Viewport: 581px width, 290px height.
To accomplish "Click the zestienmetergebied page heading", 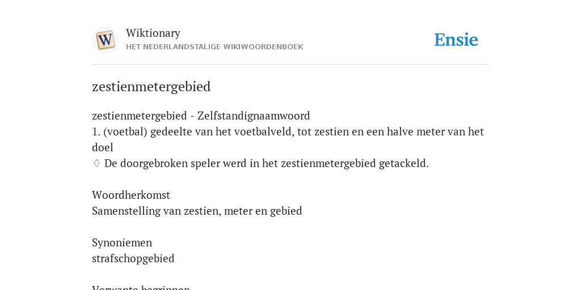I will (151, 87).
